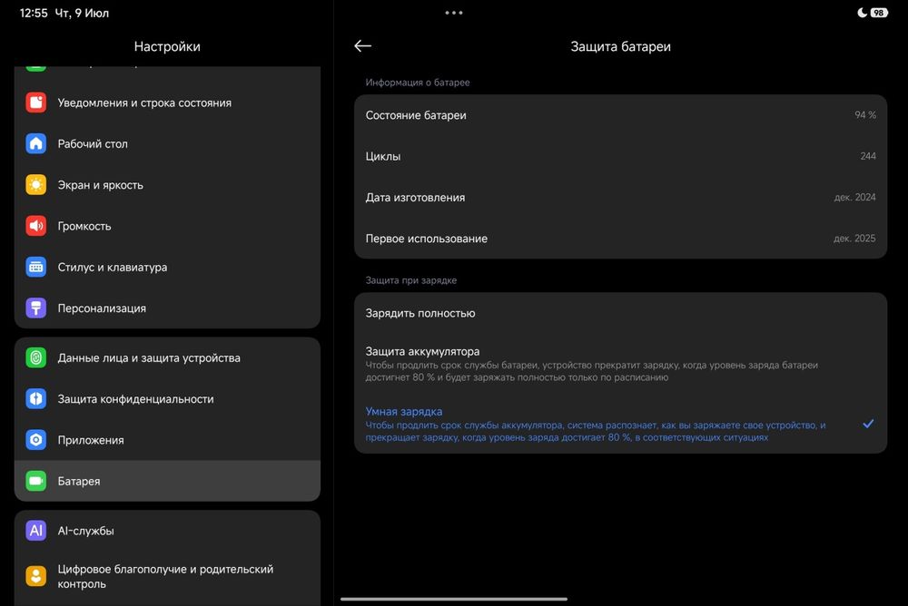Open the three-dot menu at top

pos(453,13)
